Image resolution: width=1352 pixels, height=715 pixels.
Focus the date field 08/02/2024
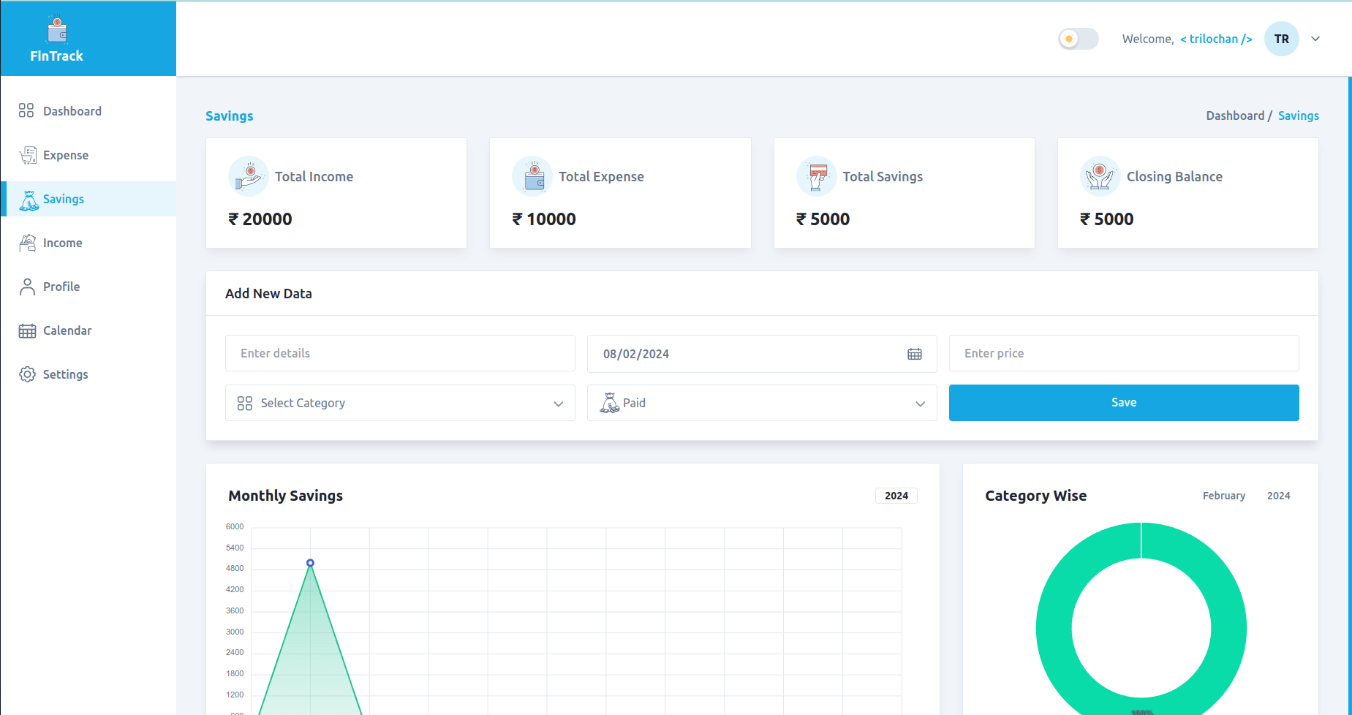pyautogui.click(x=762, y=354)
